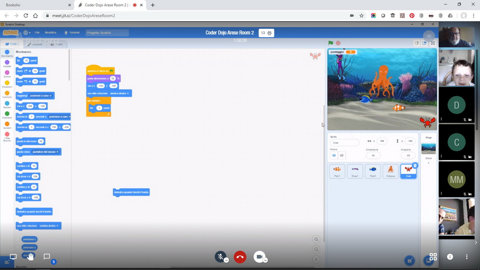This screenshot has width=480, height=270.
Task: Select the Aspetto block category
Action: [7, 63]
